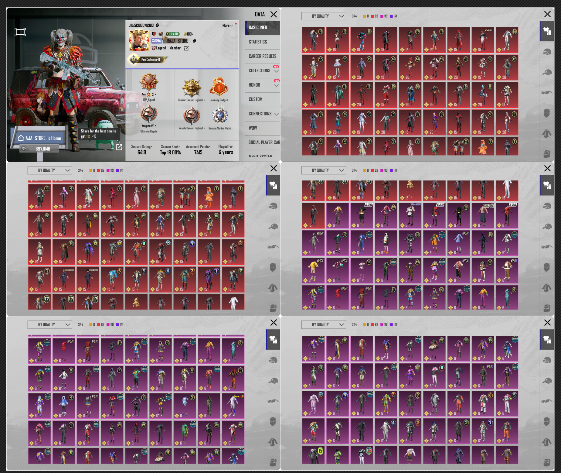
Task: Copy the RAJA STORE name via icon
Action: coord(195,41)
